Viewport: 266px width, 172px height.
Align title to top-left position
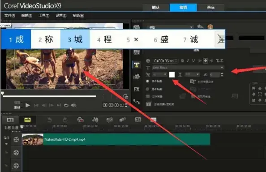coord(253,88)
